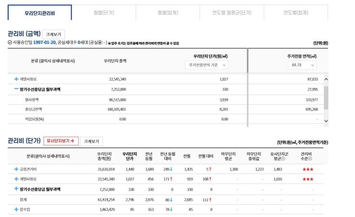Click the scroll down arrow of 금액 table

click(x=326, y=121)
